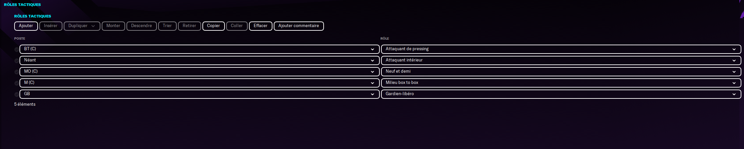Toggle the check icon beside M (C)
This screenshot has width=744, height=149.
17,83
